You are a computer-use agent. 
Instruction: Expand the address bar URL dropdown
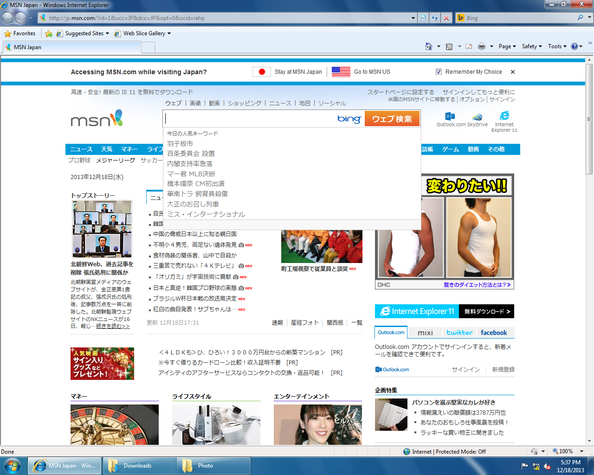pyautogui.click(x=413, y=18)
